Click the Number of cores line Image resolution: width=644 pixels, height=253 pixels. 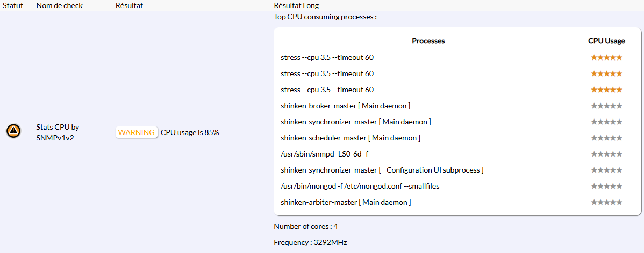coord(305,226)
